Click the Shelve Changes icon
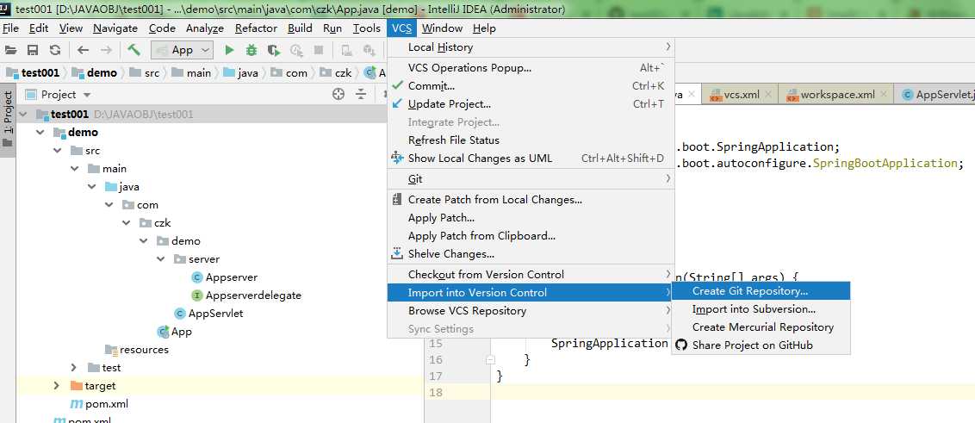This screenshot has height=423, width=975. click(397, 254)
